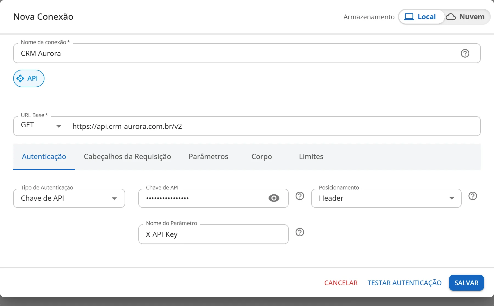Click the help icon in Nome da conexão field
The width and height of the screenshot is (494, 306).
pos(465,53)
